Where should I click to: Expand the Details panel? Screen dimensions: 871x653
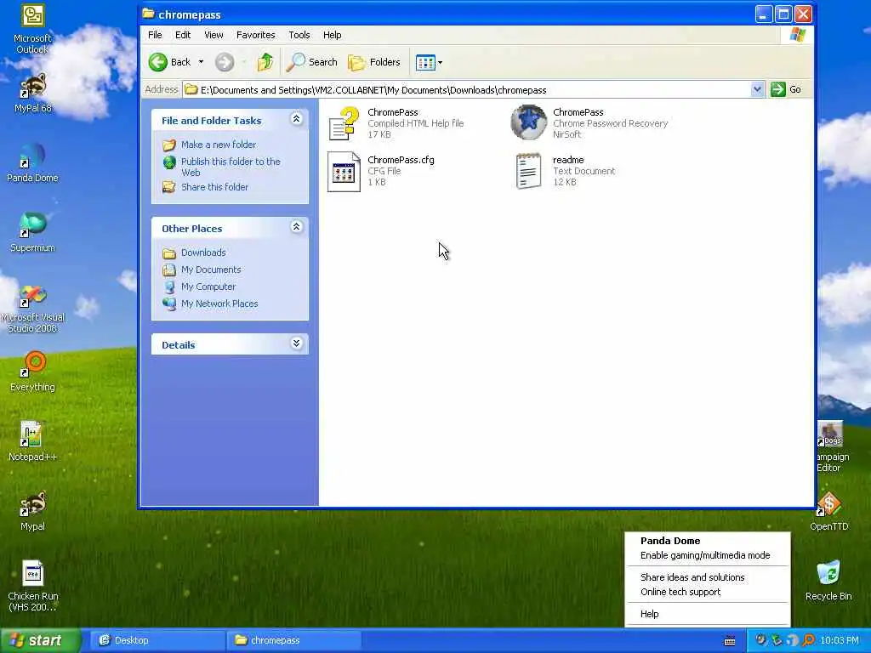click(x=296, y=344)
